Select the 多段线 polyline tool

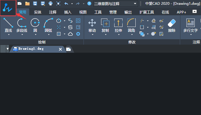coord(22,25)
